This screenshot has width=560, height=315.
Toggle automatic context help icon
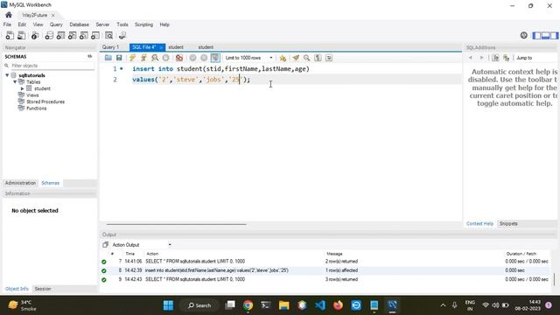click(x=506, y=58)
